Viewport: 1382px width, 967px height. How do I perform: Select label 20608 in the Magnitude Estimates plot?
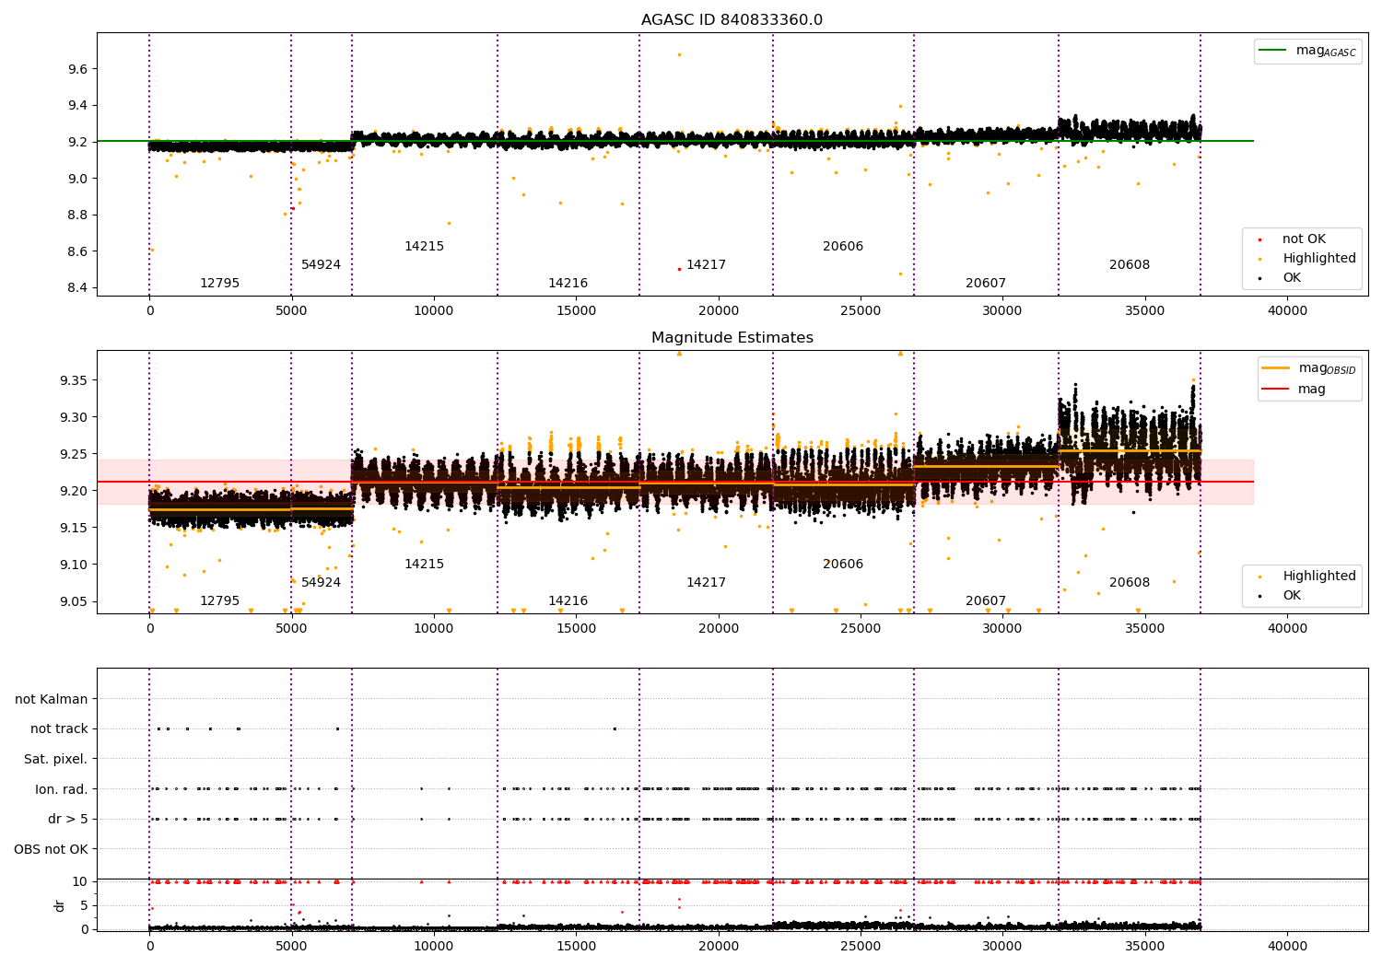pos(1130,583)
